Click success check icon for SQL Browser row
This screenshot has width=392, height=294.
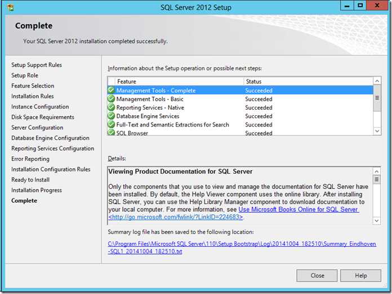112,132
